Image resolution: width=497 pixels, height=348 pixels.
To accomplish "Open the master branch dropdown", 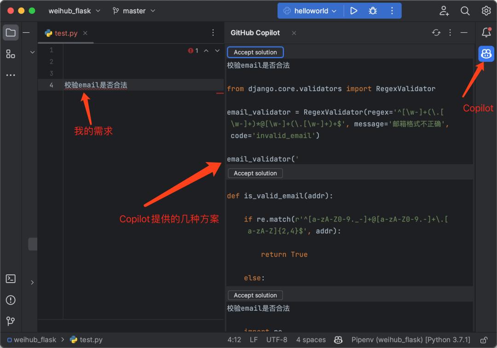I will tap(133, 10).
